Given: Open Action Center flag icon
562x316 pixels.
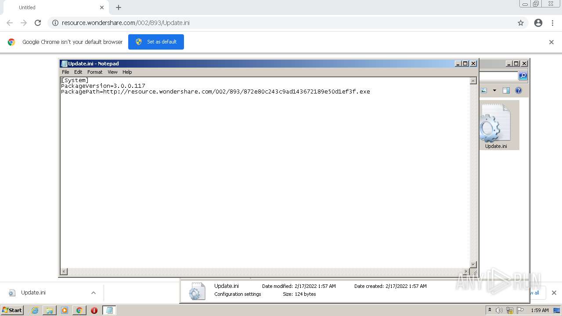Looking at the screenshot, I should (x=520, y=310).
